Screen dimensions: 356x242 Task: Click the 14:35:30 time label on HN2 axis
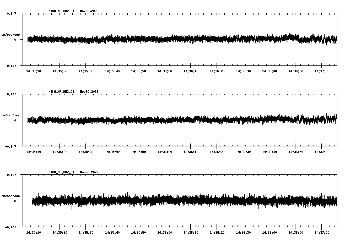coord(86,71)
